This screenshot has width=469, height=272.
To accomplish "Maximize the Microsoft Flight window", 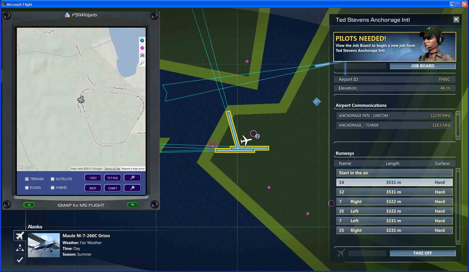I will click(x=458, y=4).
